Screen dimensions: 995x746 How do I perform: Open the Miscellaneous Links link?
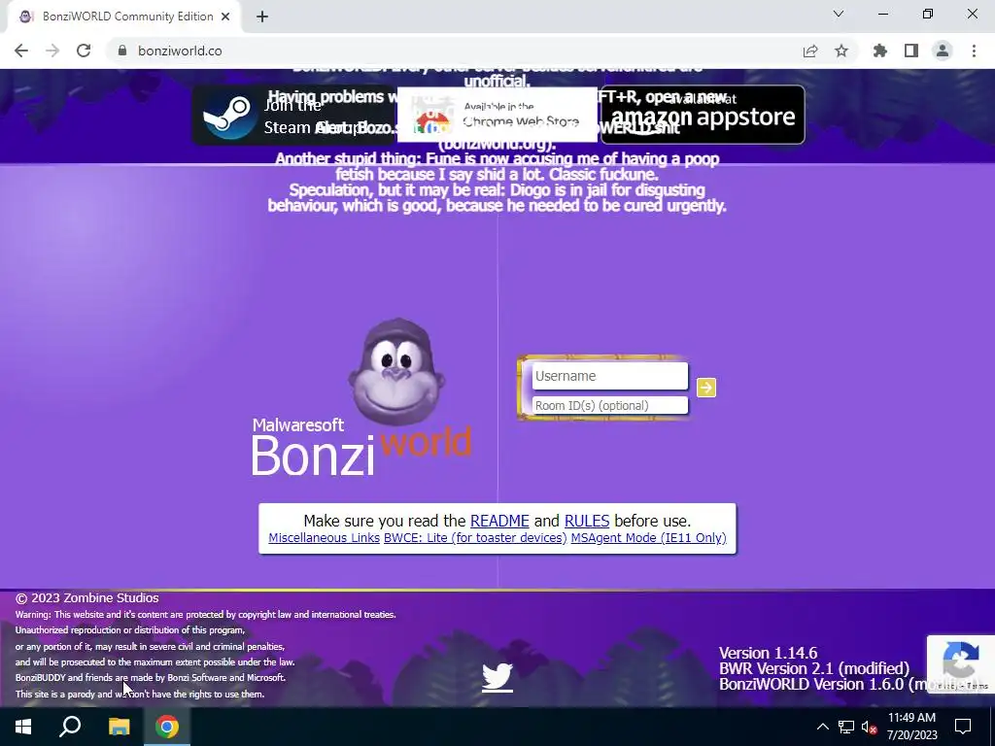tap(325, 538)
